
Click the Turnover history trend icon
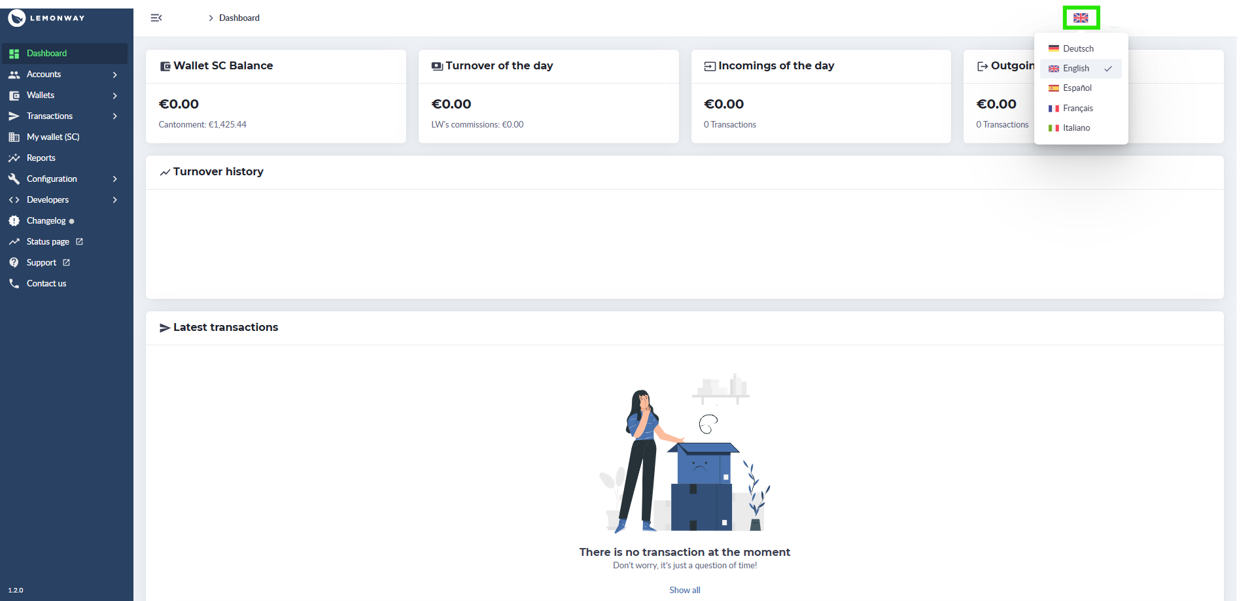point(165,172)
